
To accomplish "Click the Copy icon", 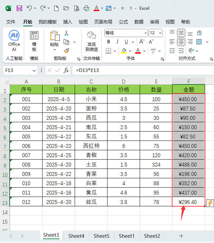I will click(x=66, y=42).
